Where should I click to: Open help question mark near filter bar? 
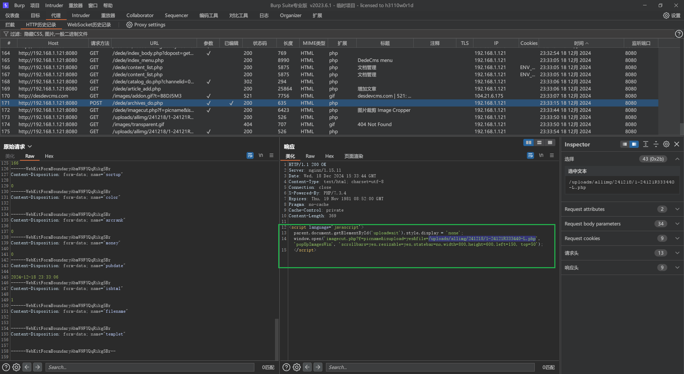click(679, 34)
